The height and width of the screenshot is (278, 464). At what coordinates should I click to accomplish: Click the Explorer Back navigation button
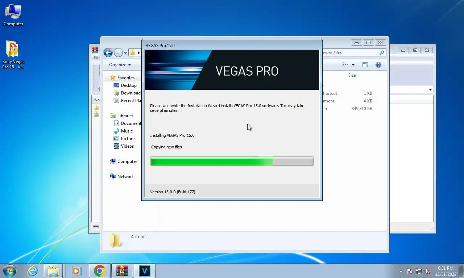(108, 52)
